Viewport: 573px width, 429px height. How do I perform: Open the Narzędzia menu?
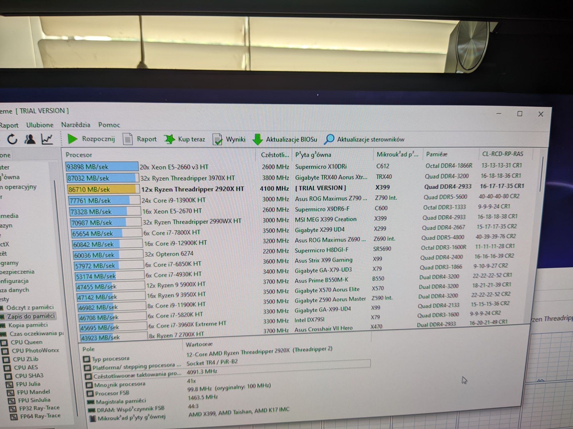(x=76, y=125)
